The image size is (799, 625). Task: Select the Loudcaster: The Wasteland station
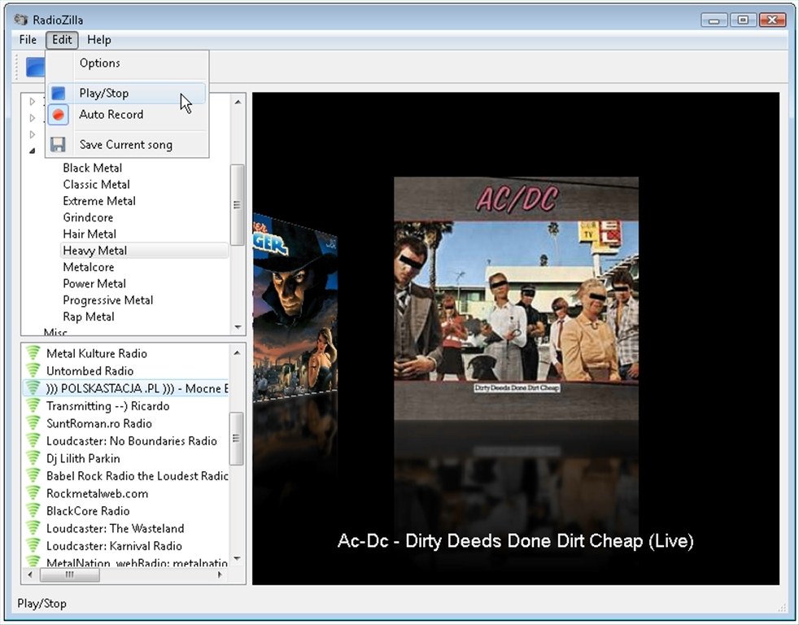[x=116, y=528]
